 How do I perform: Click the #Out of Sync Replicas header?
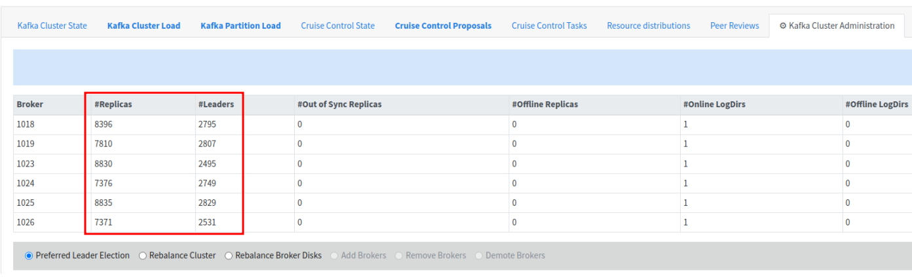coord(339,105)
